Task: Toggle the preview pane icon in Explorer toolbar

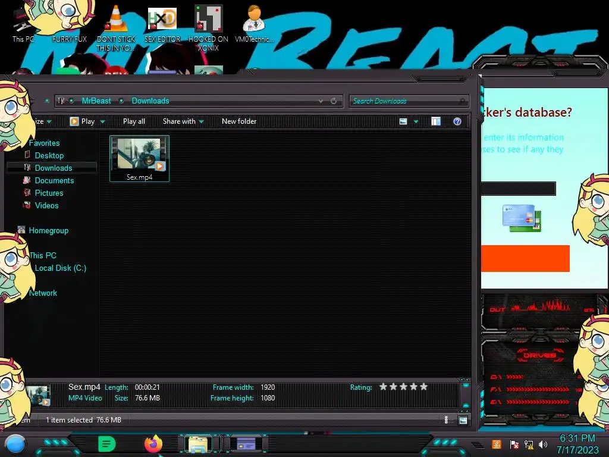Action: (x=436, y=121)
